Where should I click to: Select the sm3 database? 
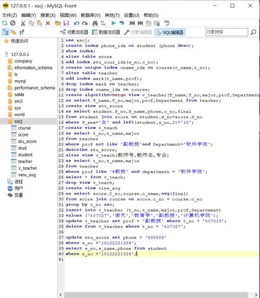(18, 101)
